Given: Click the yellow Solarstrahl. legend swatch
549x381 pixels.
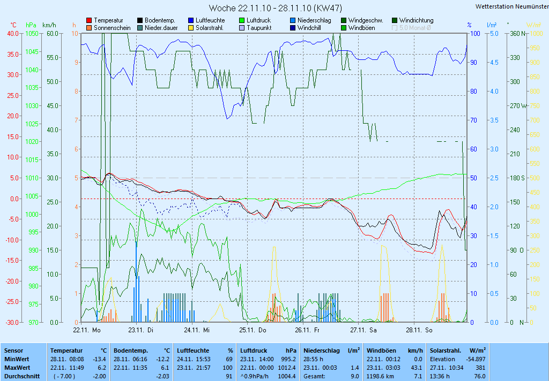Looking at the screenshot, I should [x=191, y=28].
